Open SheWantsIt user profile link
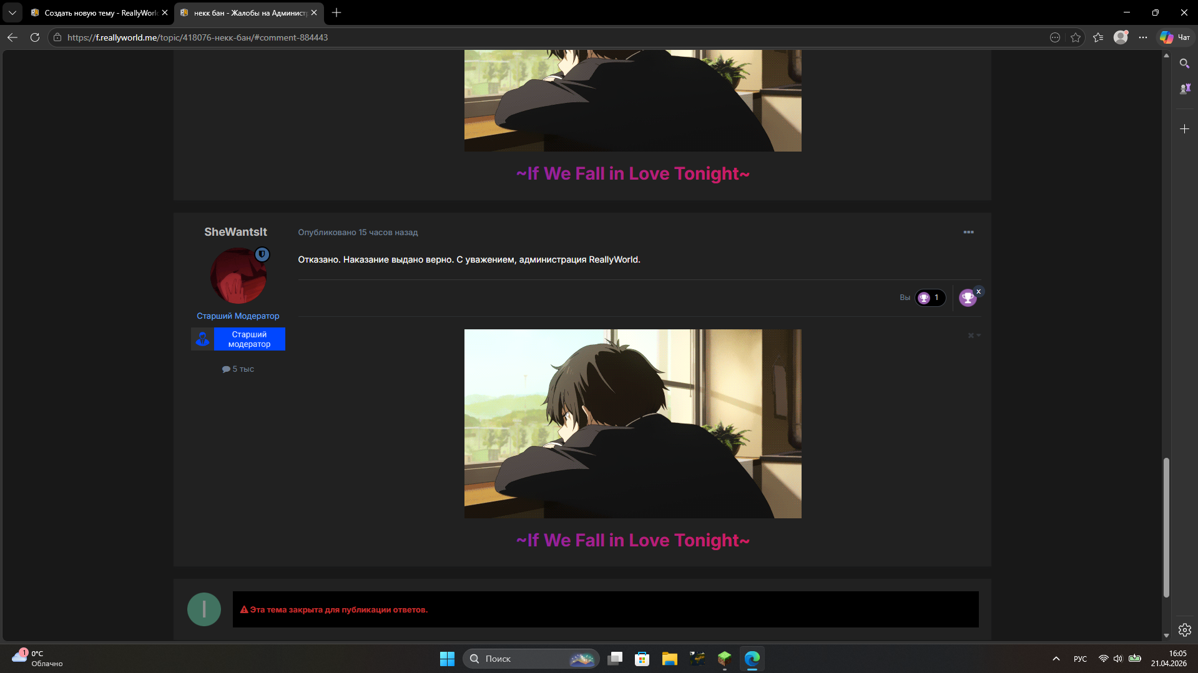This screenshot has height=673, width=1198. point(235,232)
